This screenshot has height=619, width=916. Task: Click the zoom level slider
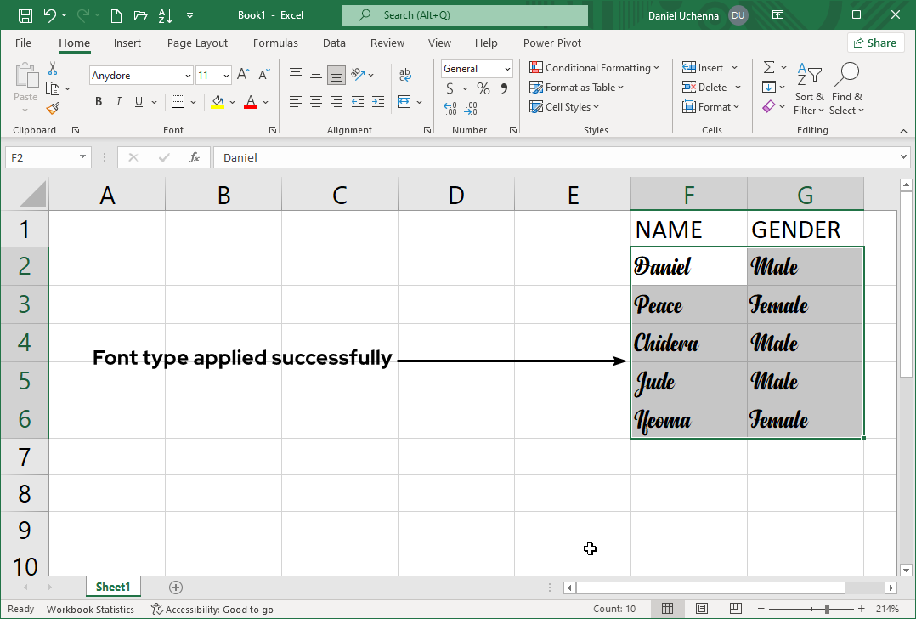pyautogui.click(x=826, y=609)
